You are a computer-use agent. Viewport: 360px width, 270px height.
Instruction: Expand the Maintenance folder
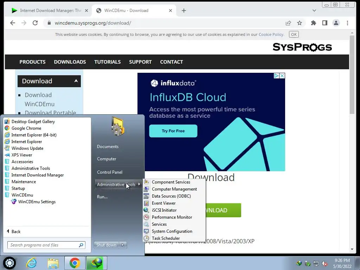point(20,182)
